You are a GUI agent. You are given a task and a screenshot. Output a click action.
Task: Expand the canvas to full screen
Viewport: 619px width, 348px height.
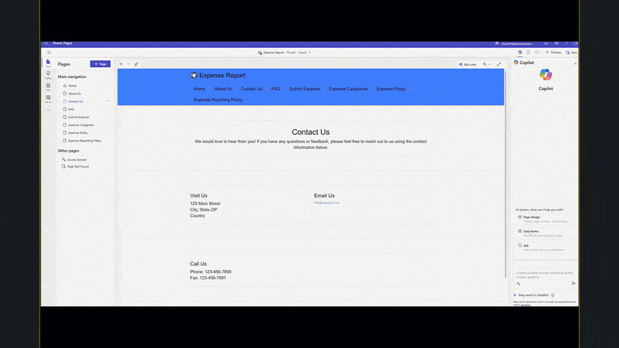[499, 64]
